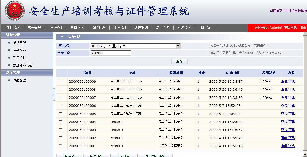Screen dimensions: 307x157
Task: Click the 出卷月份 input field
Action: (x=111, y=53)
